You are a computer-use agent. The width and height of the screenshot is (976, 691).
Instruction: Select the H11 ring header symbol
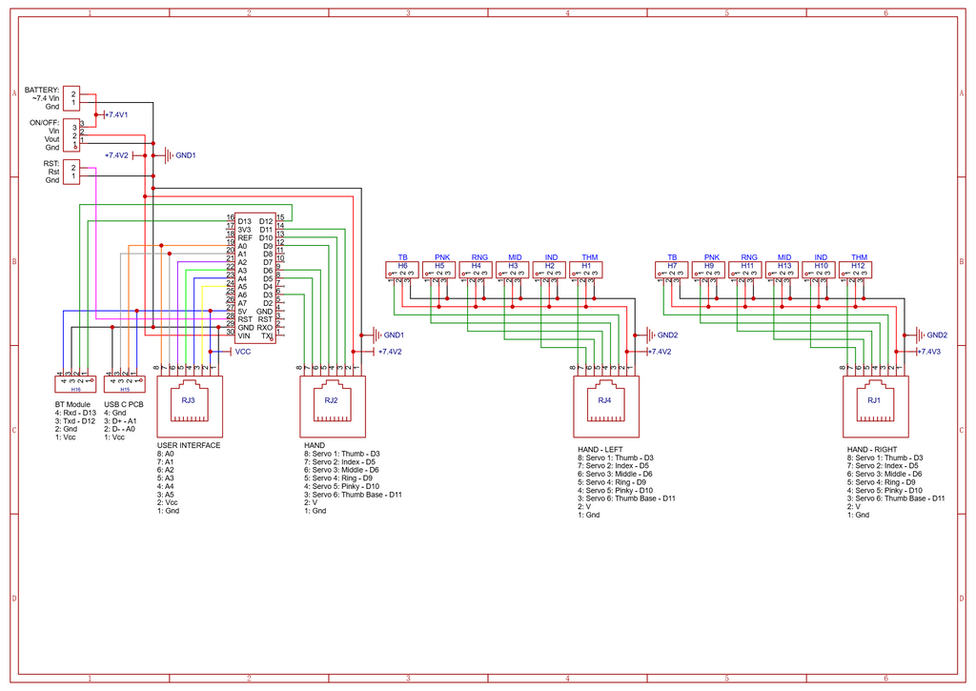pyautogui.click(x=745, y=270)
